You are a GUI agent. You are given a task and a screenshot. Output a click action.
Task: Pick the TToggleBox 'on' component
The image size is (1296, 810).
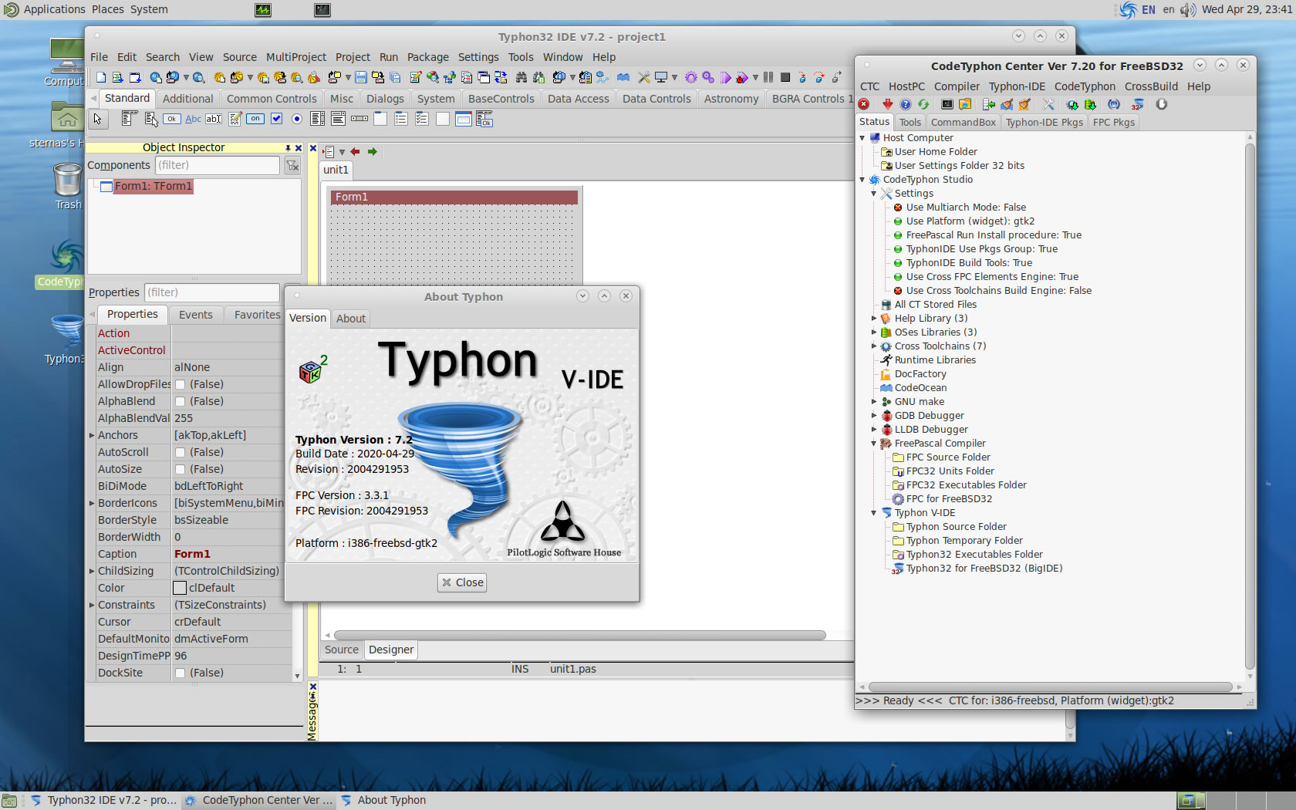pos(255,119)
